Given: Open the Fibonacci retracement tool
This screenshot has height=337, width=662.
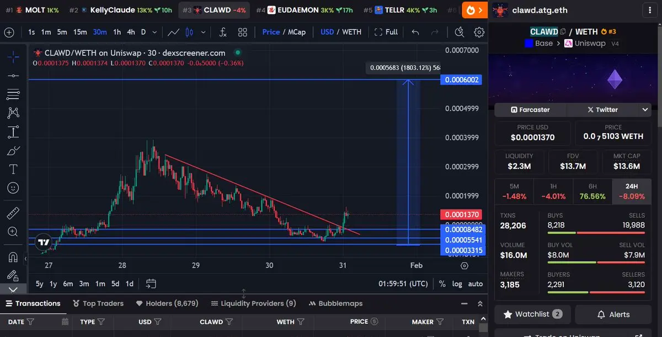Looking at the screenshot, I should pos(13,94).
